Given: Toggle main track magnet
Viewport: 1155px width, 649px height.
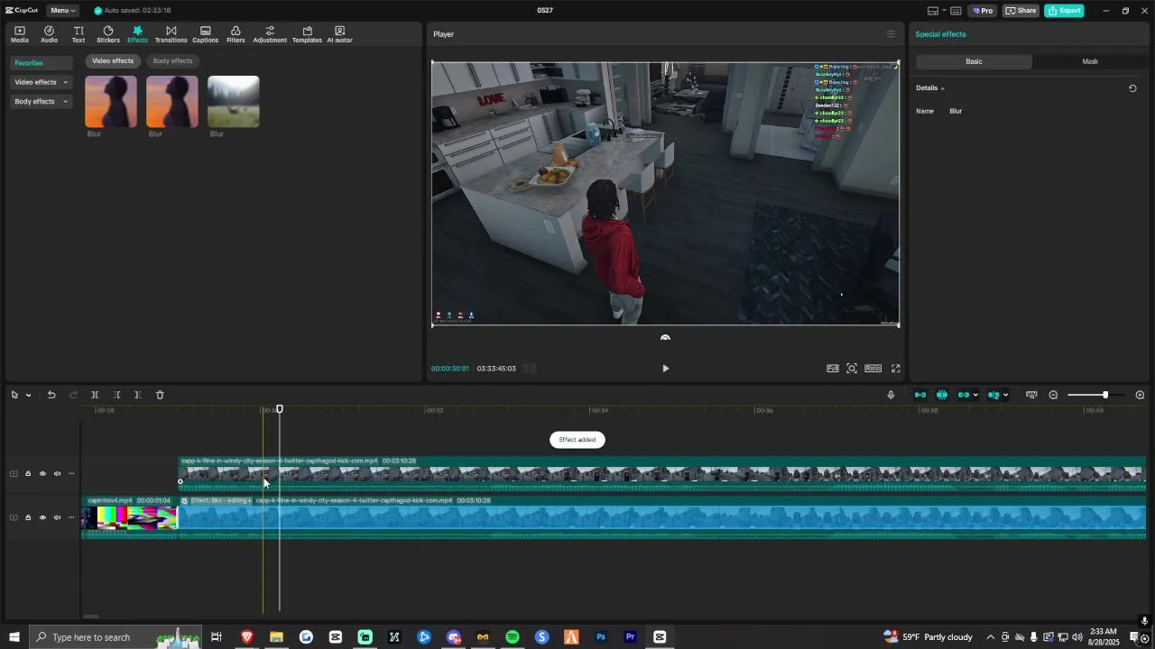Looking at the screenshot, I should (920, 395).
